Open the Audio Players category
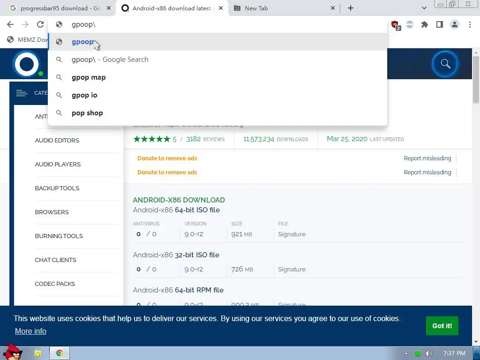 tap(58, 164)
